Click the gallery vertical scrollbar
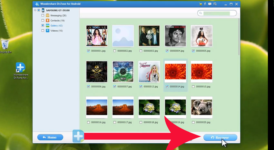The image size is (274, 150). pos(239,37)
